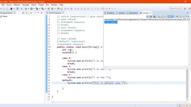Click the Save toolbar icon
This screenshot has height=107, width=191.
pyautogui.click(x=4, y=9)
